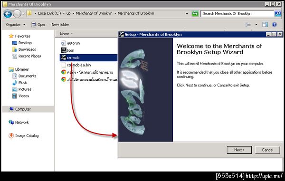Click the Computer monitor icon
Image resolution: width=285 pixels, height=181 pixels.
(11, 109)
